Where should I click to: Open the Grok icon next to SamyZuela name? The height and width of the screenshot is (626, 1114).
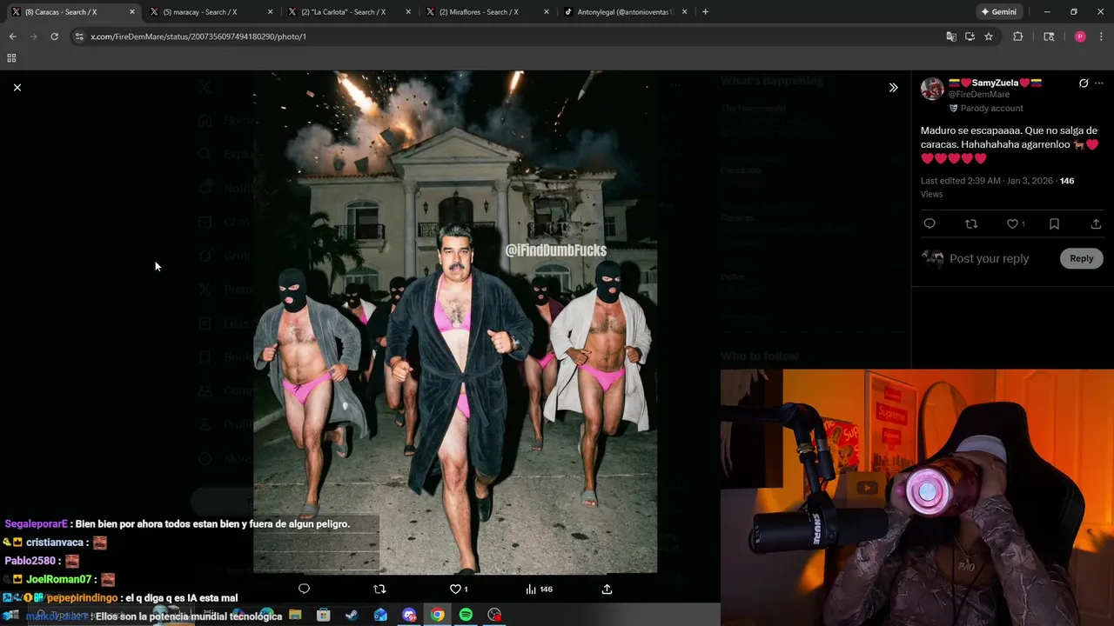coord(1084,83)
